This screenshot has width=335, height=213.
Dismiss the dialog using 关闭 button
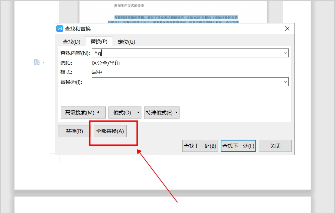(x=275, y=146)
